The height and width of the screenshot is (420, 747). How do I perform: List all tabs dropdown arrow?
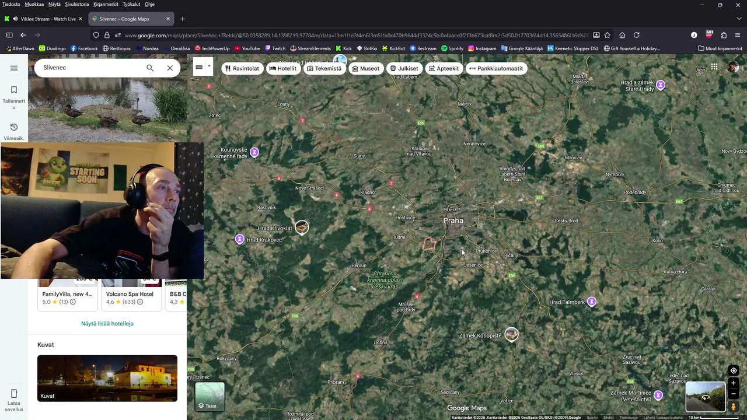738,19
